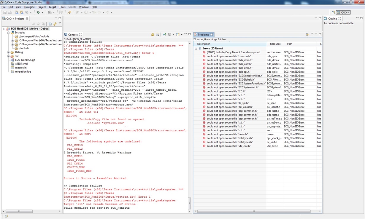Viewport: 365px width, 219px height.
Task: Minimize the Console view panel
Action: tap(185, 34)
